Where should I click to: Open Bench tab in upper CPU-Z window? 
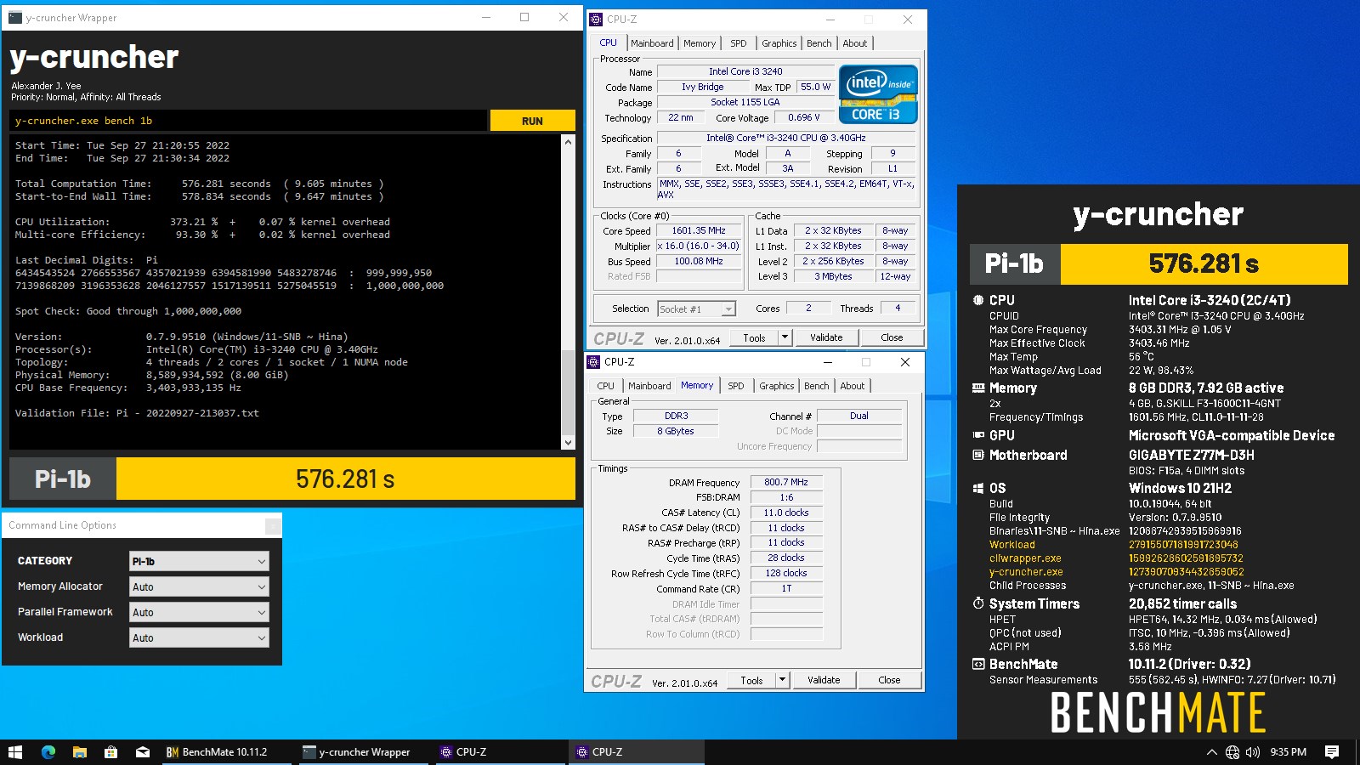[819, 43]
